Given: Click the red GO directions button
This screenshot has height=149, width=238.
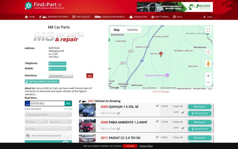Looking at the screenshot, I should point(90,76).
